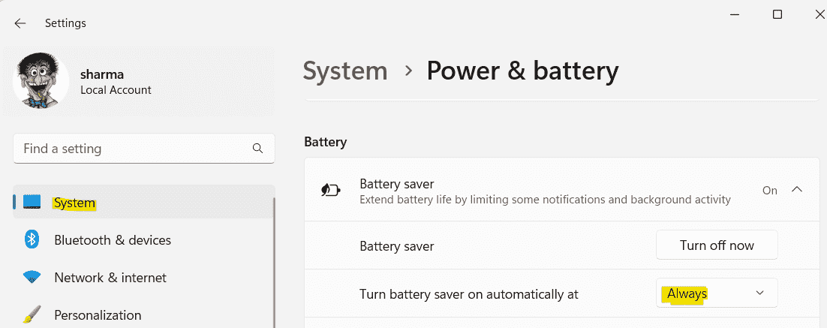Image resolution: width=827 pixels, height=328 pixels.
Task: Click the Personalization paintbrush icon
Action: click(32, 315)
